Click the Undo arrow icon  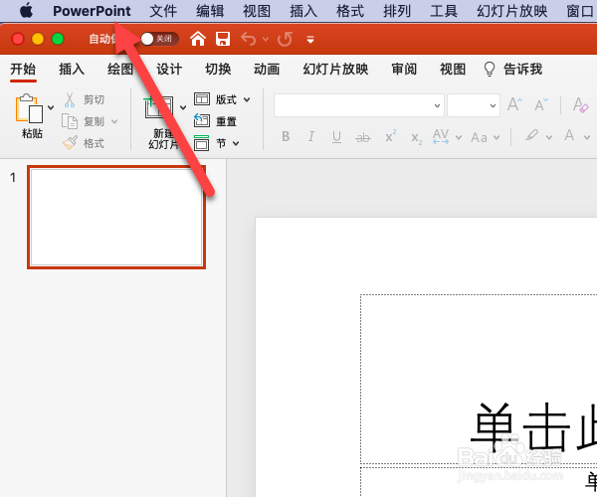pyautogui.click(x=249, y=39)
